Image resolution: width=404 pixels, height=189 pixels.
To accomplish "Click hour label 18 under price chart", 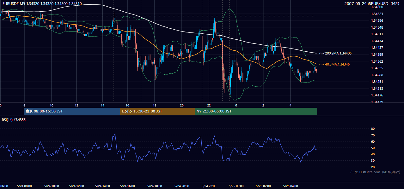I will click(155, 105).
